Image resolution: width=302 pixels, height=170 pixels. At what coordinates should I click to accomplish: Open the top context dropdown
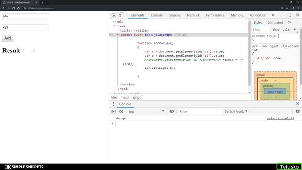click(x=146, y=111)
